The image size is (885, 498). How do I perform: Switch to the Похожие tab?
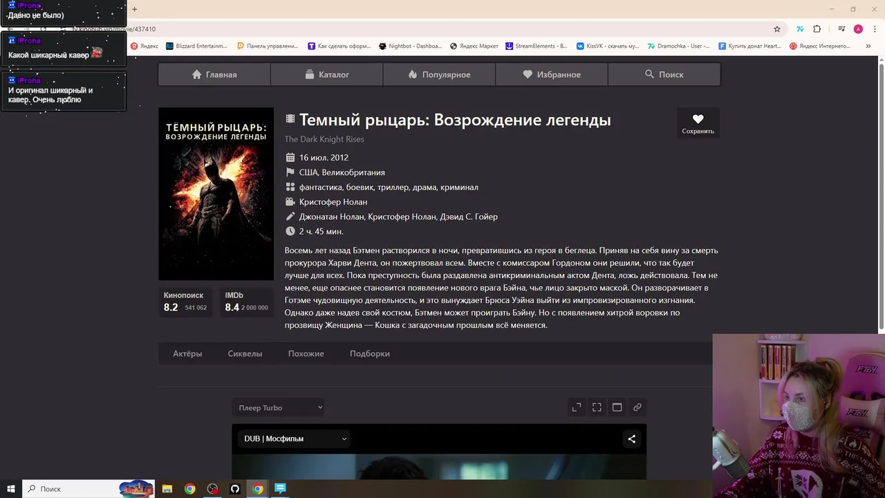(x=306, y=353)
